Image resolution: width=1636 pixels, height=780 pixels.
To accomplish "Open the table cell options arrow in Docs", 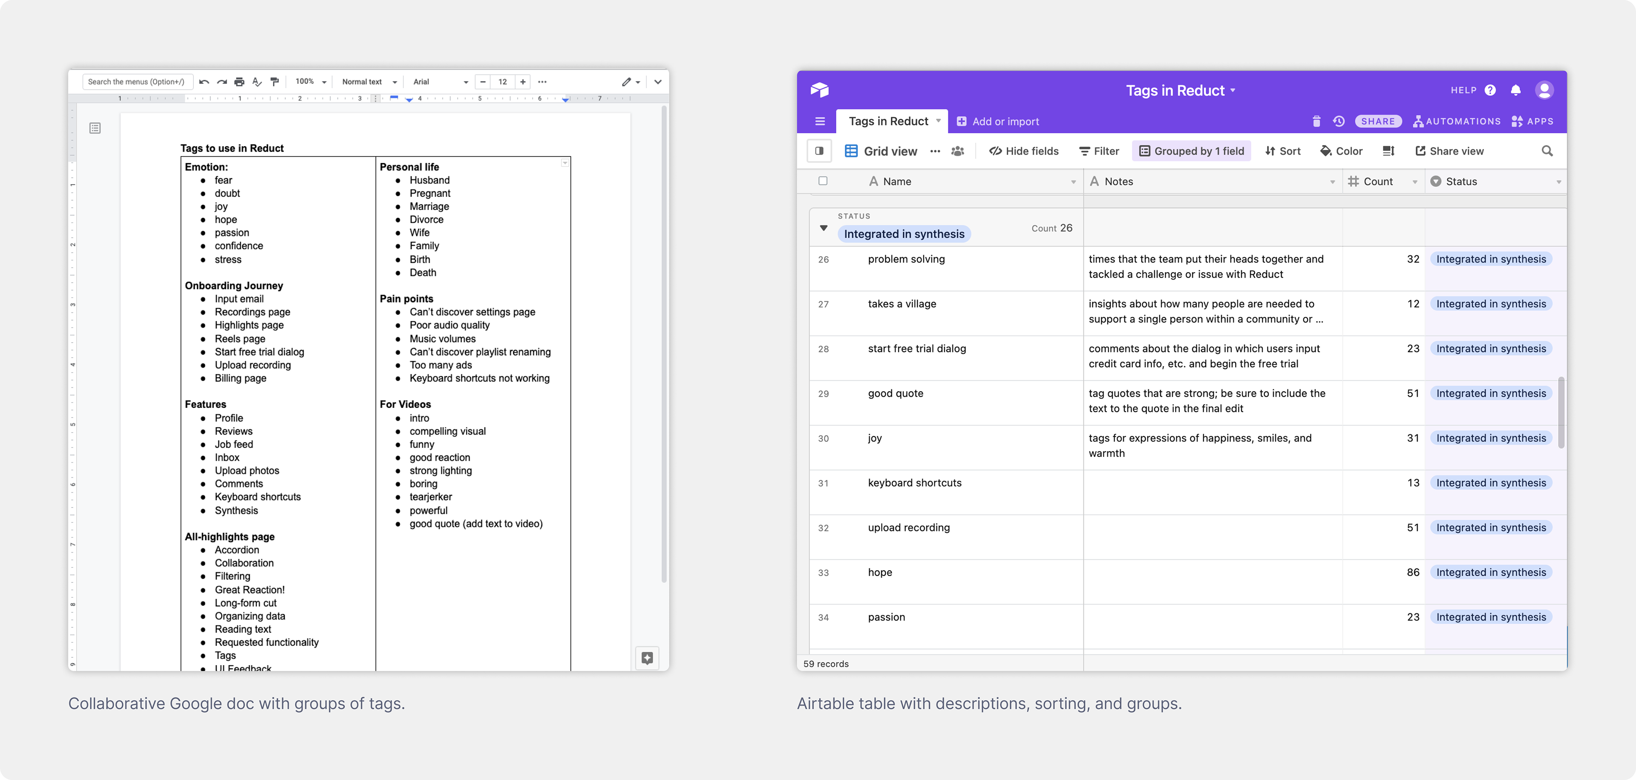I will (565, 163).
